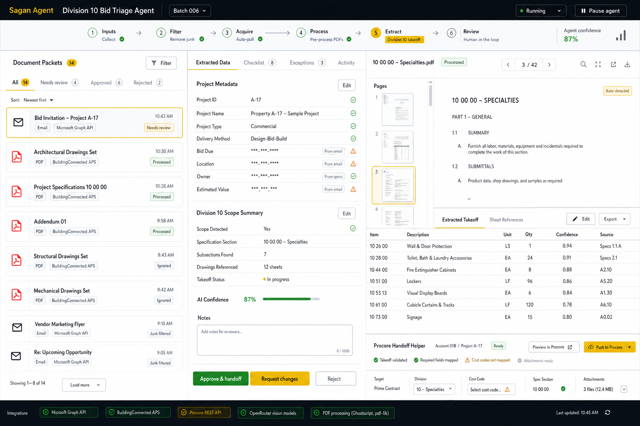Click the Spec Section green check
This screenshot has height=426, width=640.
563,389
